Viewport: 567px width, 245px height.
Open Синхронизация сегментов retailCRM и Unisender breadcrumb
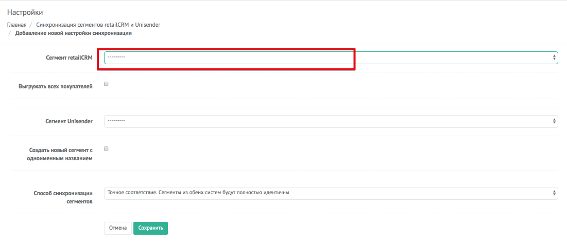[x=98, y=25]
